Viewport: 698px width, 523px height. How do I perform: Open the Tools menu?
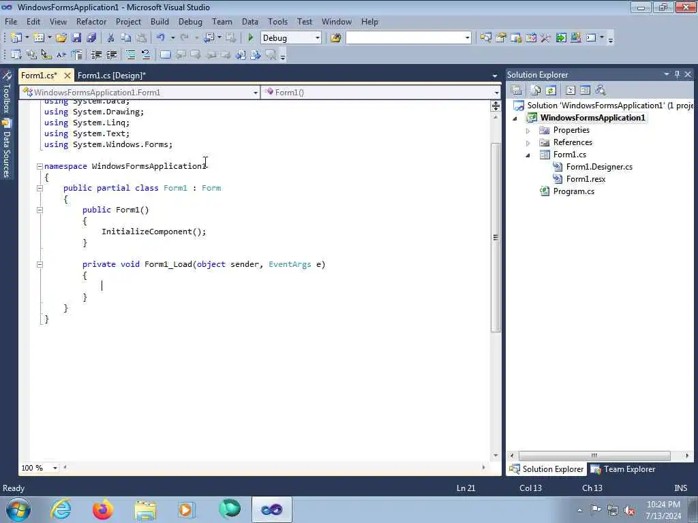(278, 21)
